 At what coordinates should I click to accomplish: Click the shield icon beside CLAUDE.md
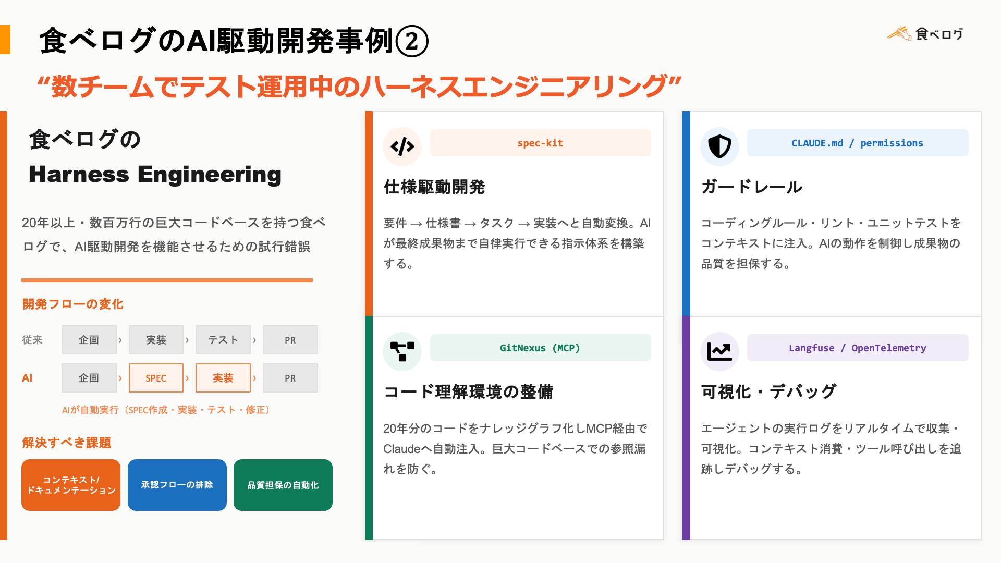point(719,146)
